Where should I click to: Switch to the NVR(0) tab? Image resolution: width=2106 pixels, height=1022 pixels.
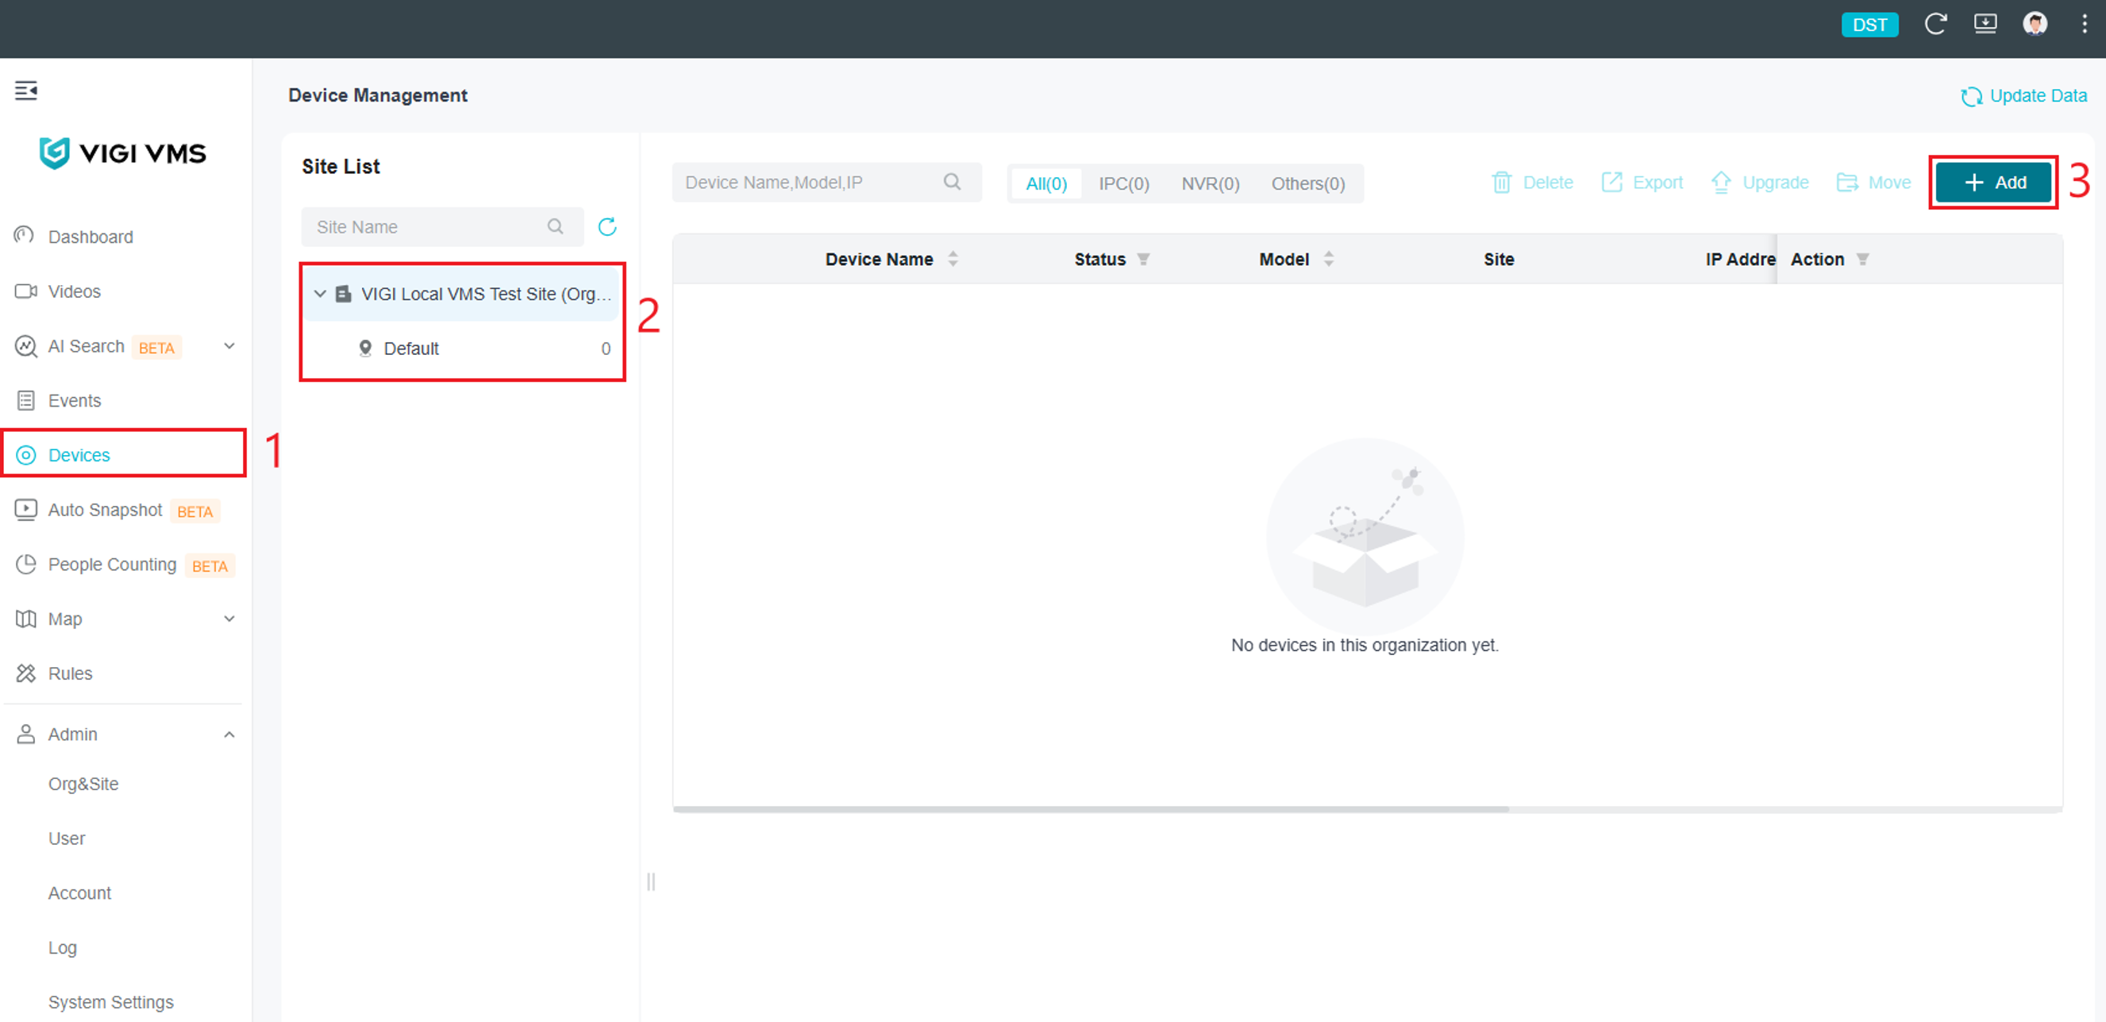tap(1210, 183)
